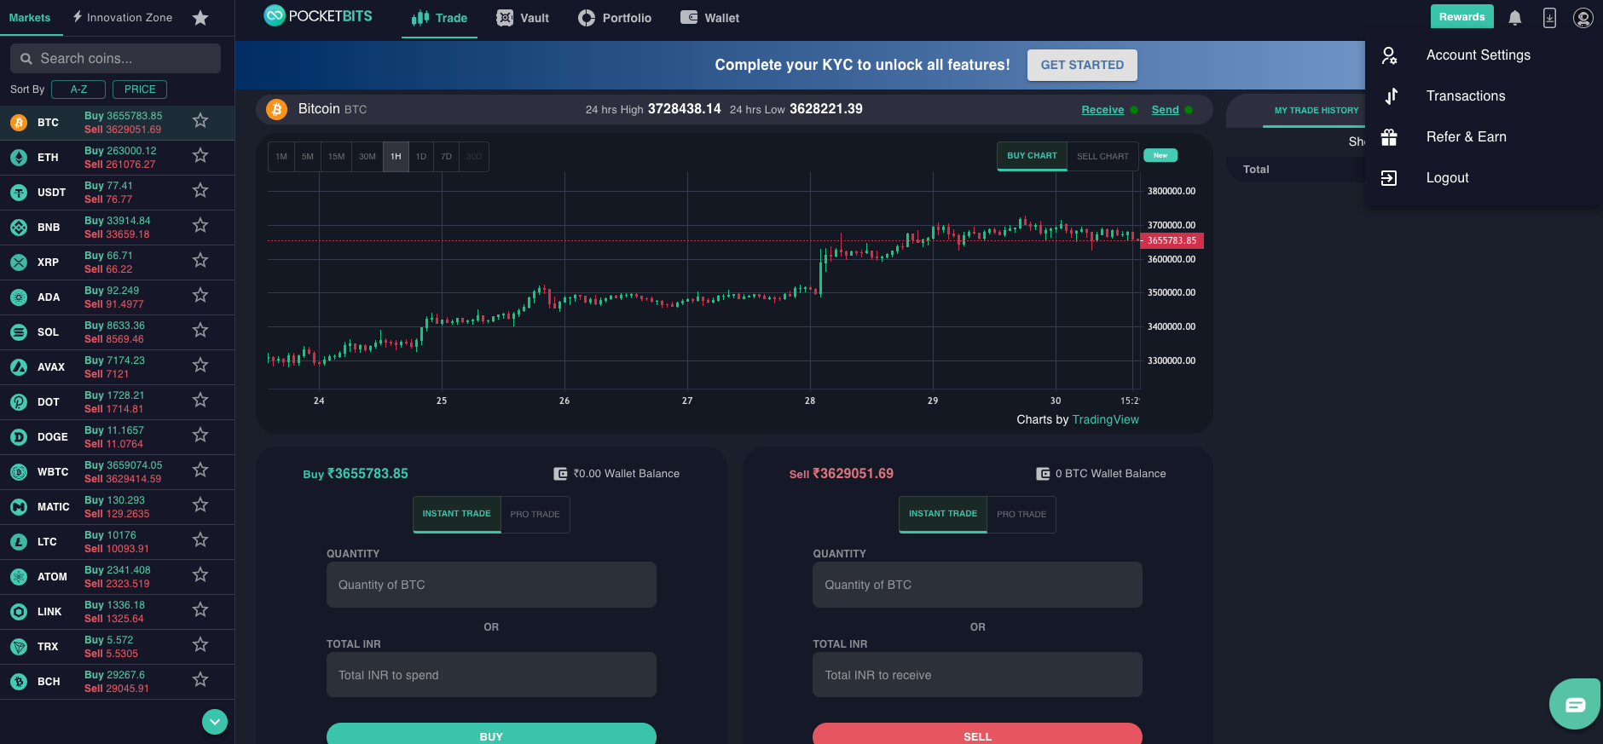Click the DOGE coin icon
The height and width of the screenshot is (744, 1603).
tap(19, 437)
